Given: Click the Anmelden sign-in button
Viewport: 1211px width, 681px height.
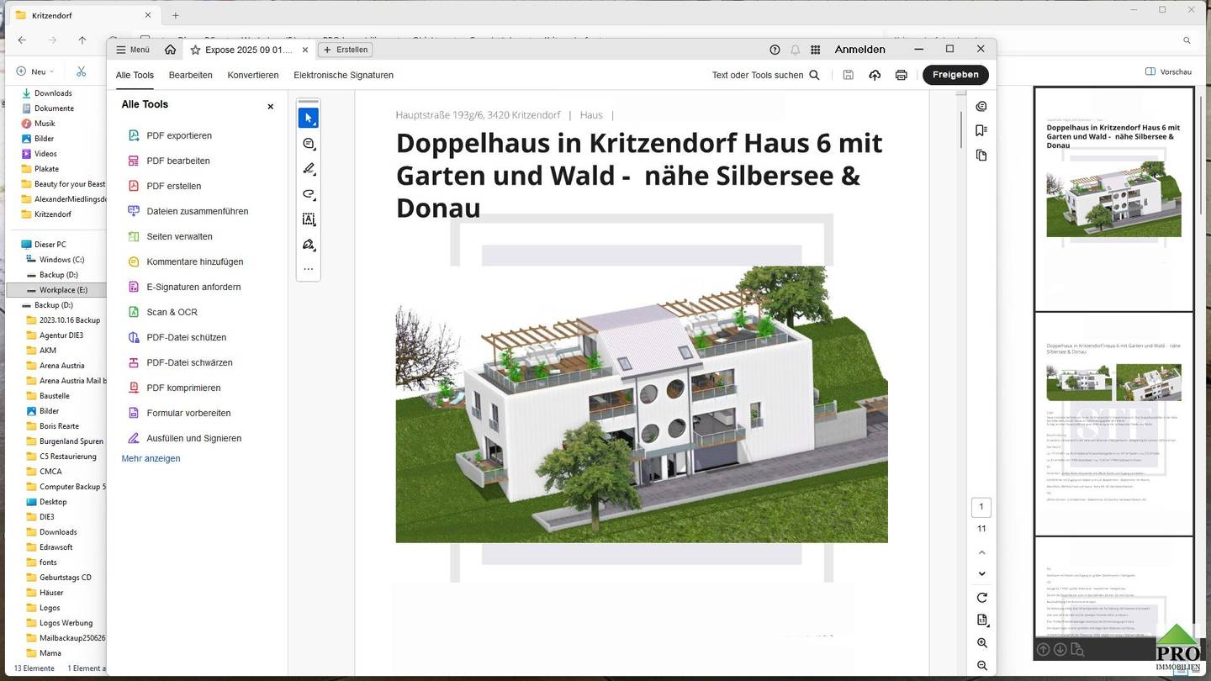Looking at the screenshot, I should click(859, 50).
